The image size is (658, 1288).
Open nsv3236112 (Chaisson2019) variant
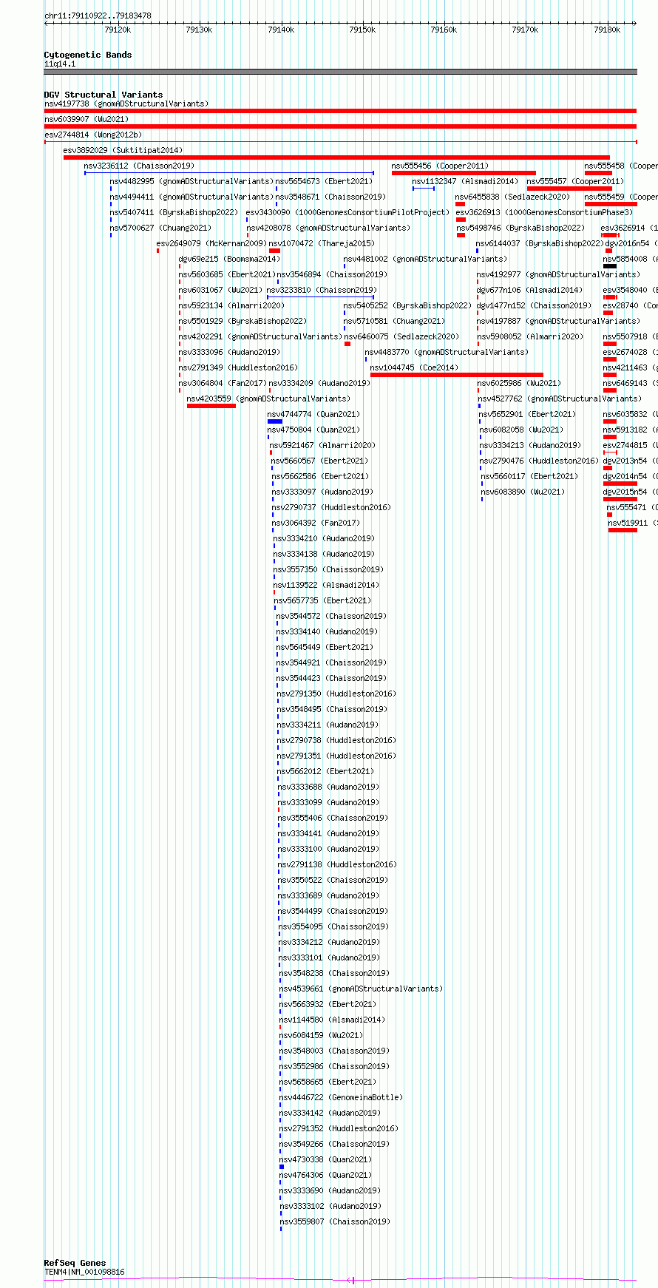coord(139,166)
